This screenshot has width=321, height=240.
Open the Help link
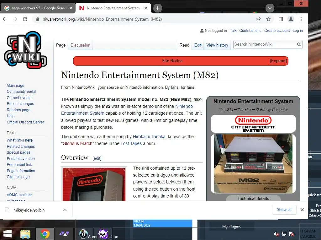tap(10, 116)
